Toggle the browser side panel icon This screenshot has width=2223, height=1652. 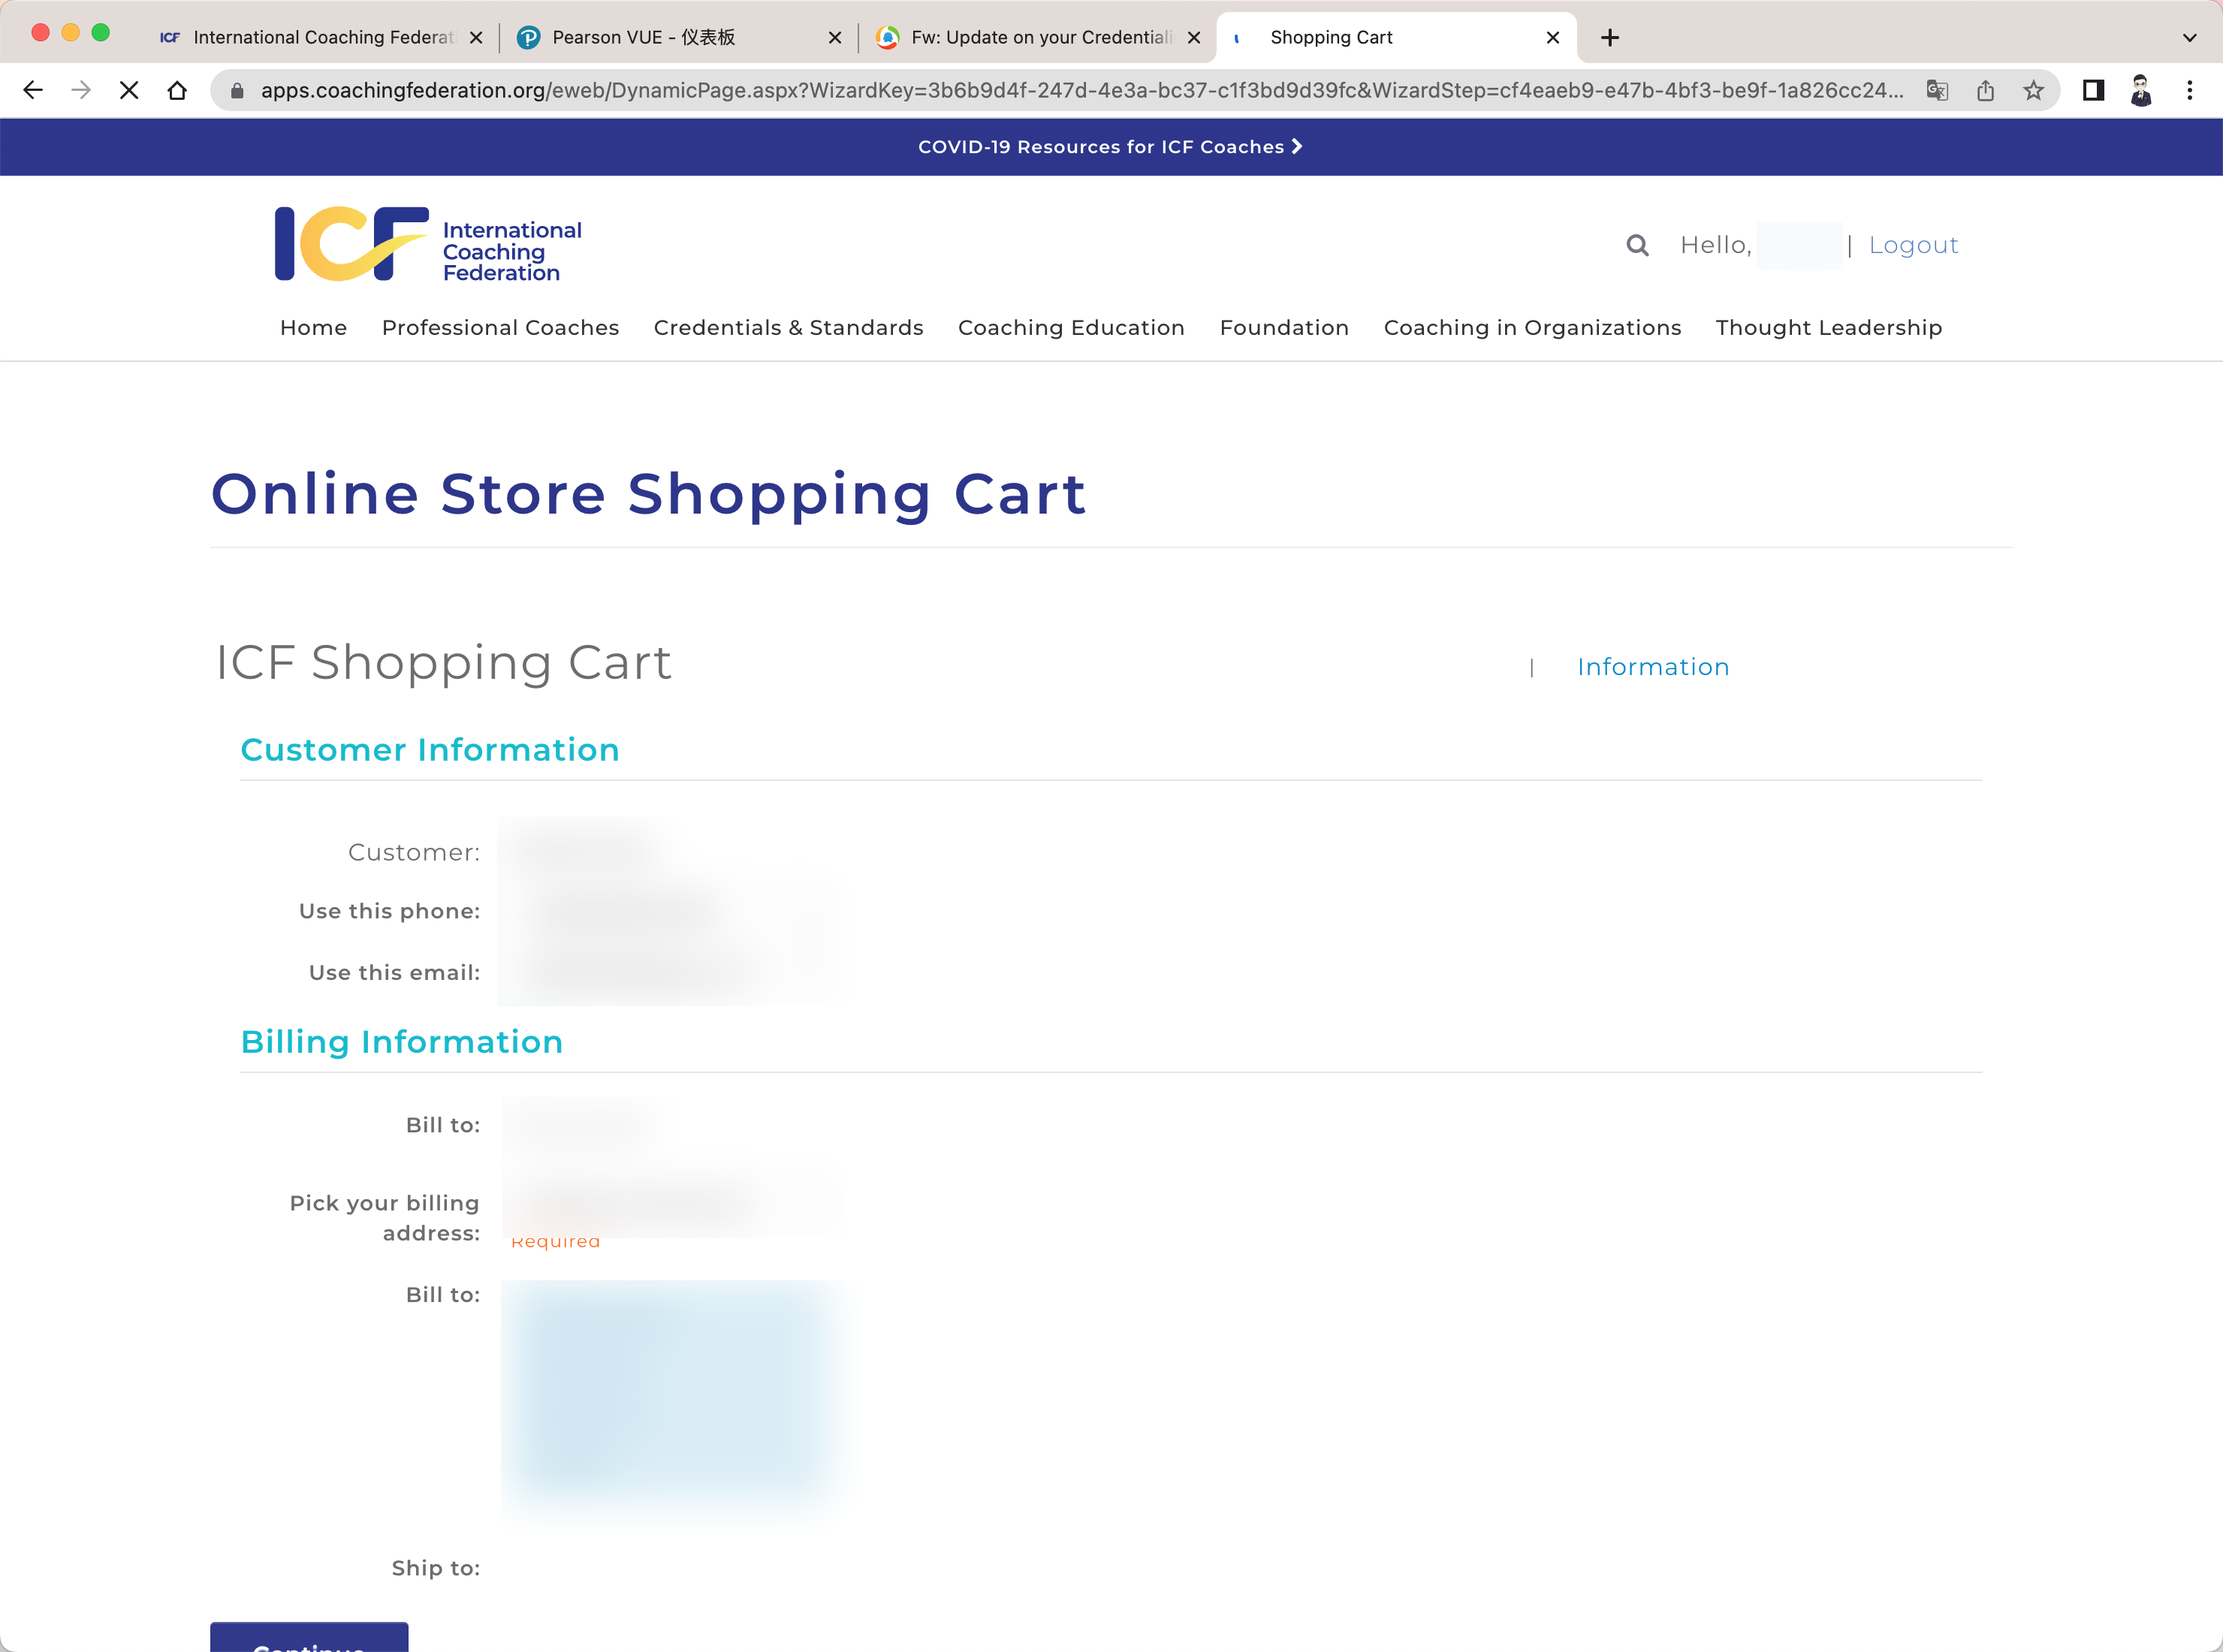point(2093,91)
